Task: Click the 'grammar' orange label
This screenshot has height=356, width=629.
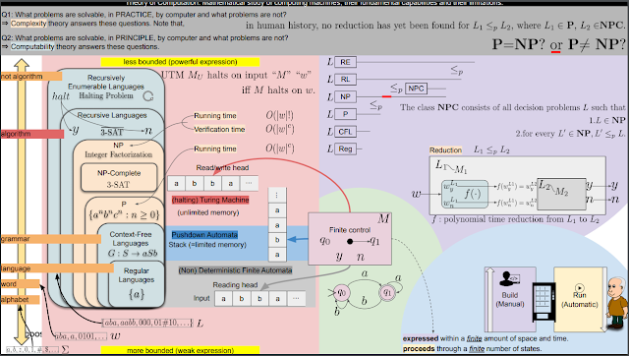Action: (50, 239)
